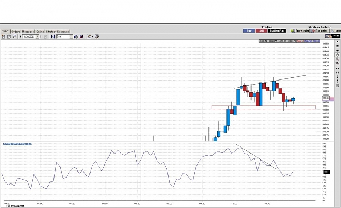Screen dimensions: 341x208
Task: Click the zoom-reset icon below magnifier
Action: [x=338, y=63]
